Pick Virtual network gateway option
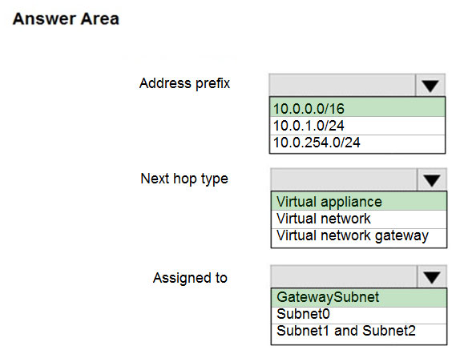The width and height of the screenshot is (460, 362). click(359, 237)
